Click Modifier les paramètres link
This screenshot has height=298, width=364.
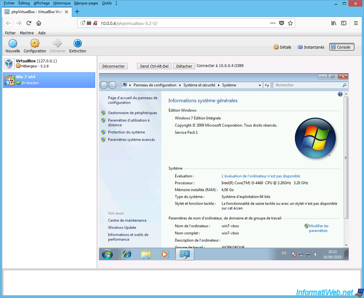tap(318, 228)
